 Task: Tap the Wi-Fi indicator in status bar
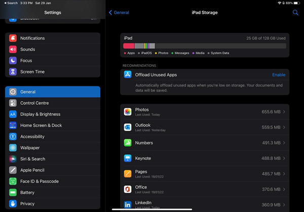(x=279, y=3)
